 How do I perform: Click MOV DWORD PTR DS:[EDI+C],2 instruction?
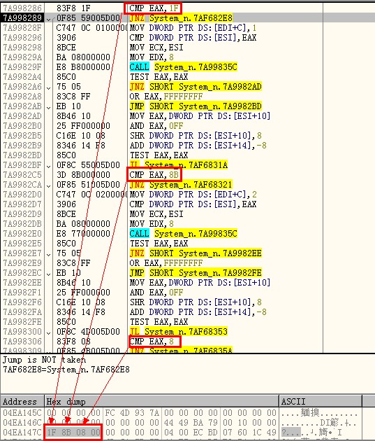pyautogui.click(x=193, y=195)
